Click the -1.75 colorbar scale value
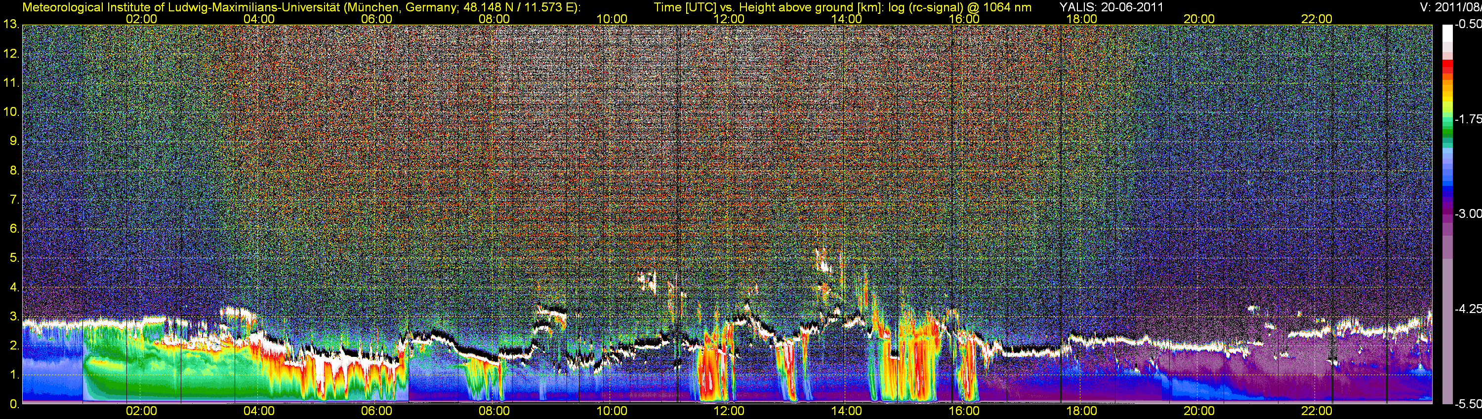This screenshot has width=1482, height=419. (x=1468, y=119)
